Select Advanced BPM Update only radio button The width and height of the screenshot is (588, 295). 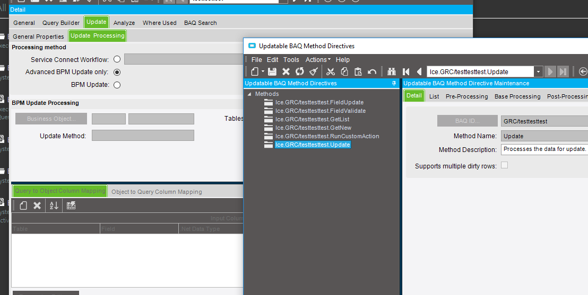coord(117,72)
